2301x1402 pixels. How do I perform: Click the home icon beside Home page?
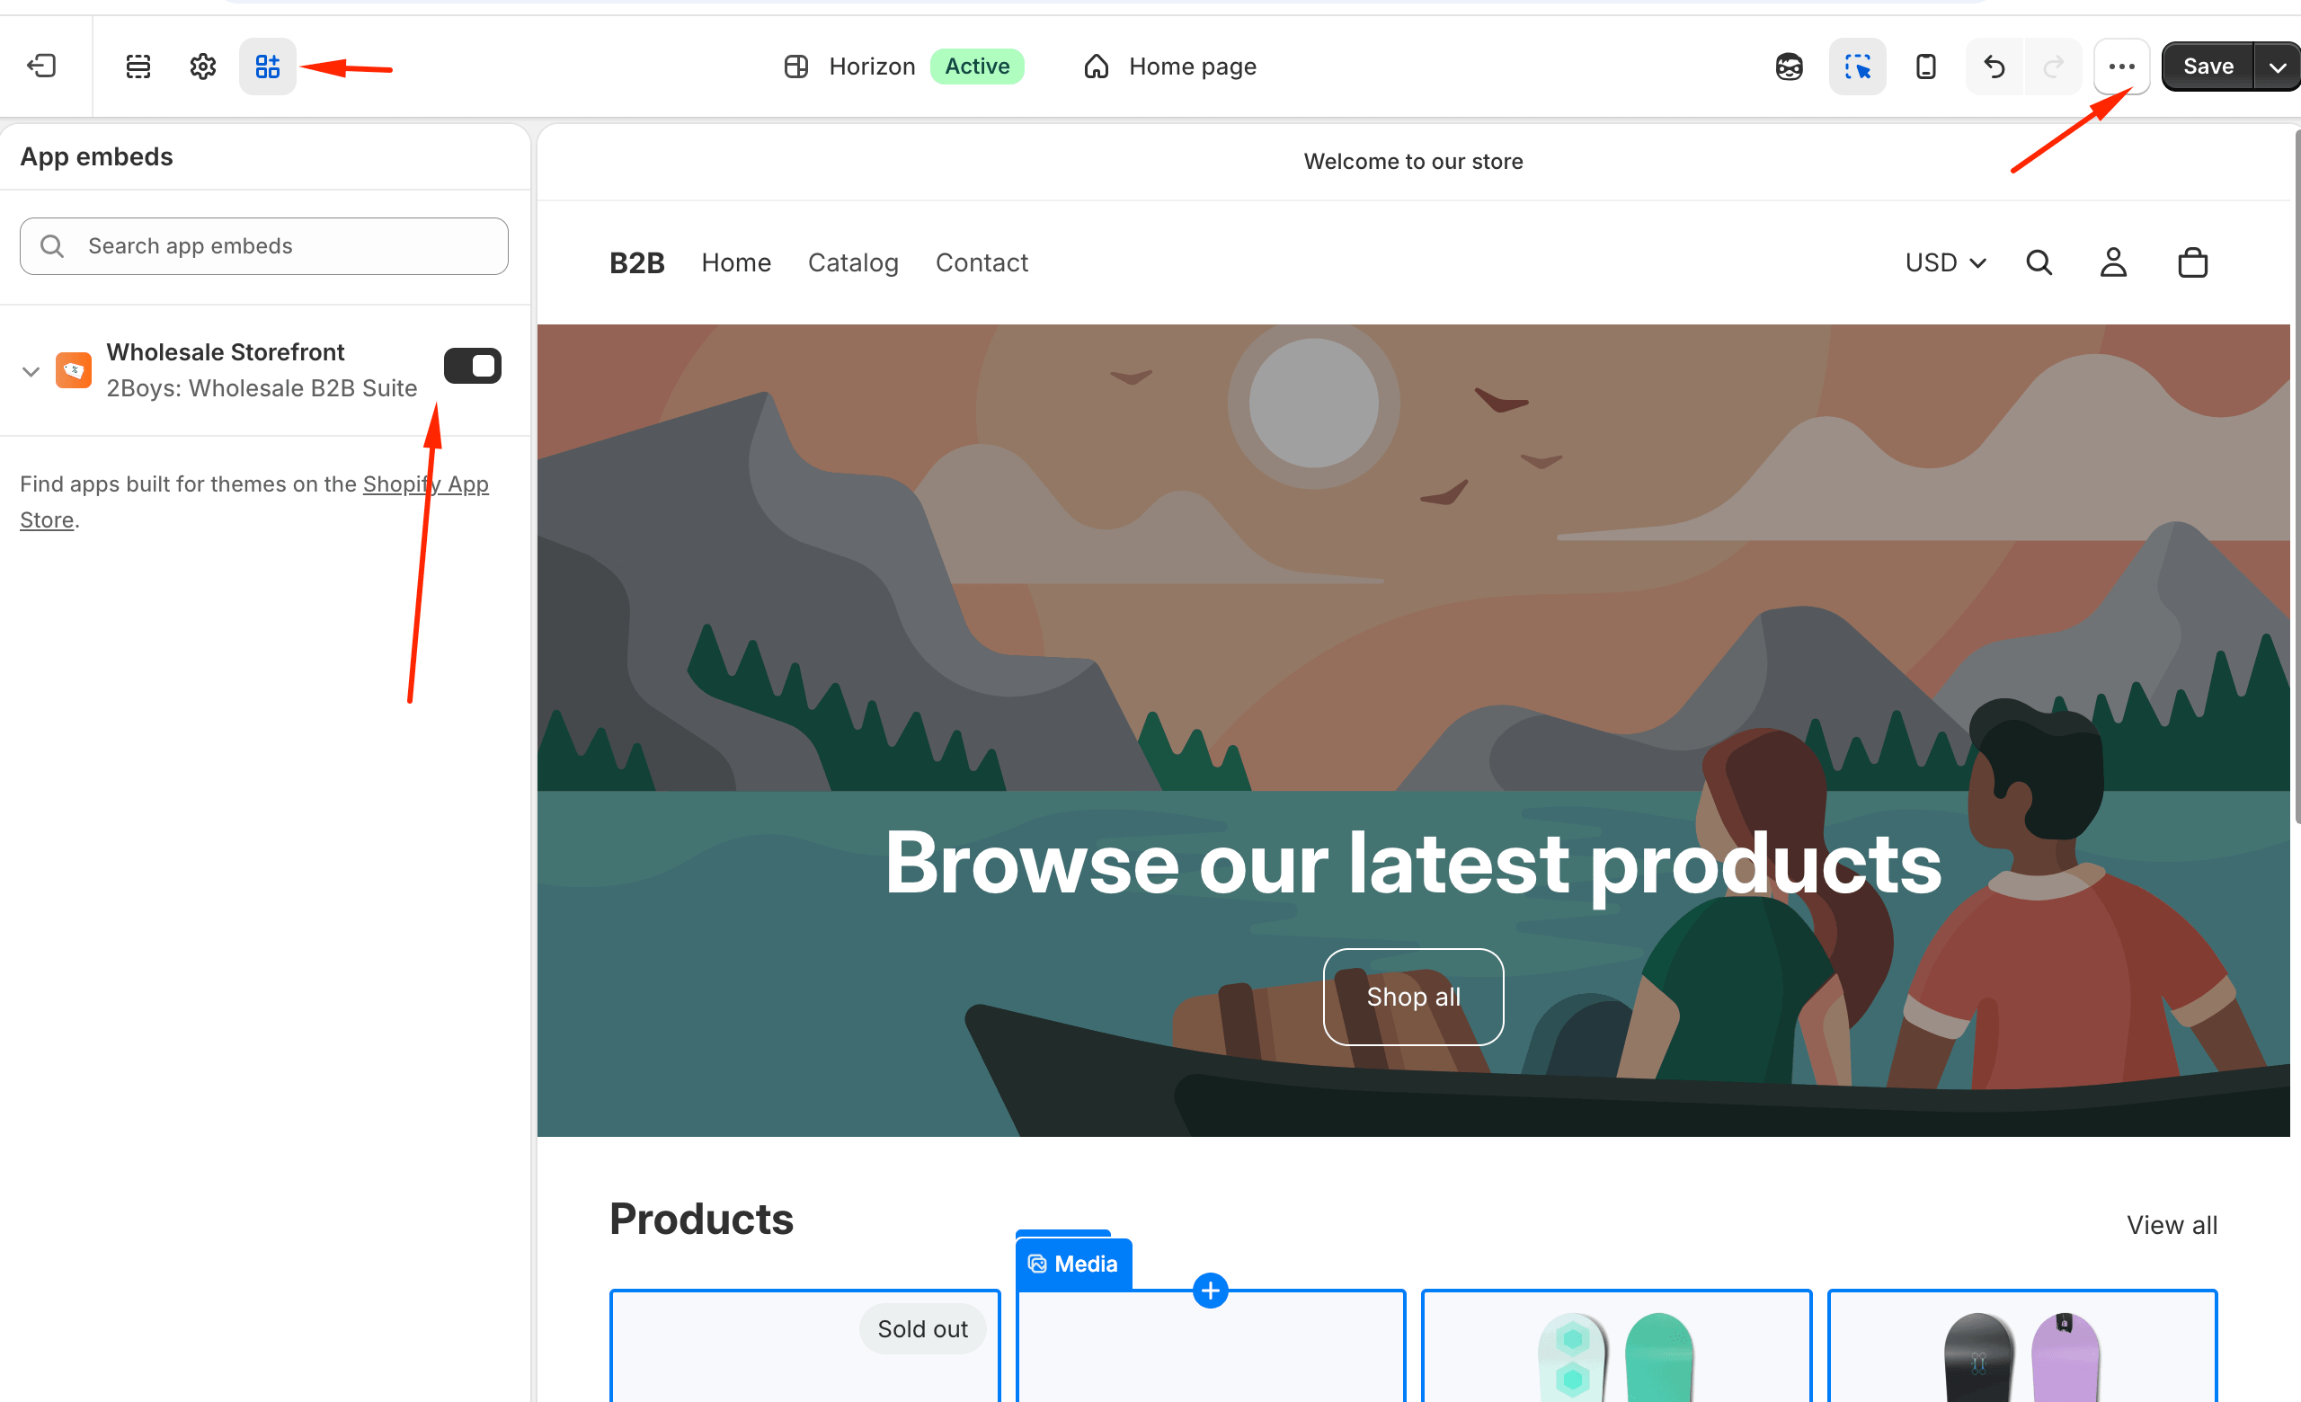[1097, 67]
